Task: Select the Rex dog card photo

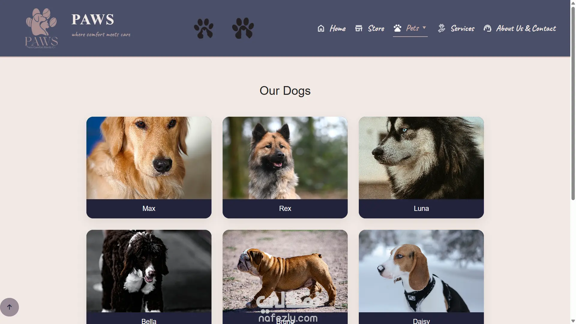Action: (x=285, y=158)
